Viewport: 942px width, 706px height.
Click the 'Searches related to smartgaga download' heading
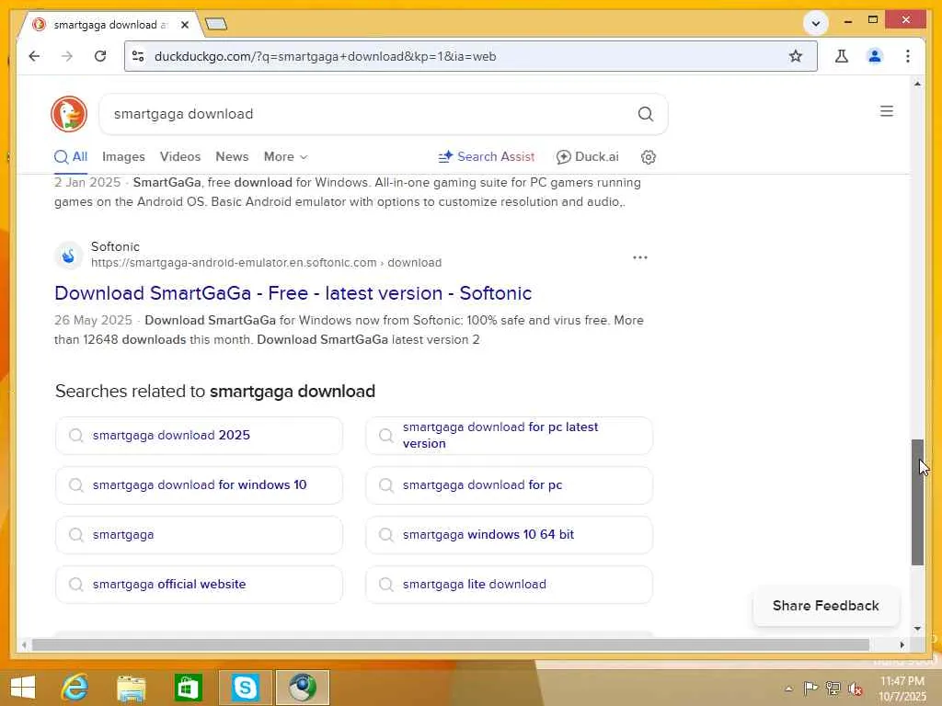(x=215, y=392)
